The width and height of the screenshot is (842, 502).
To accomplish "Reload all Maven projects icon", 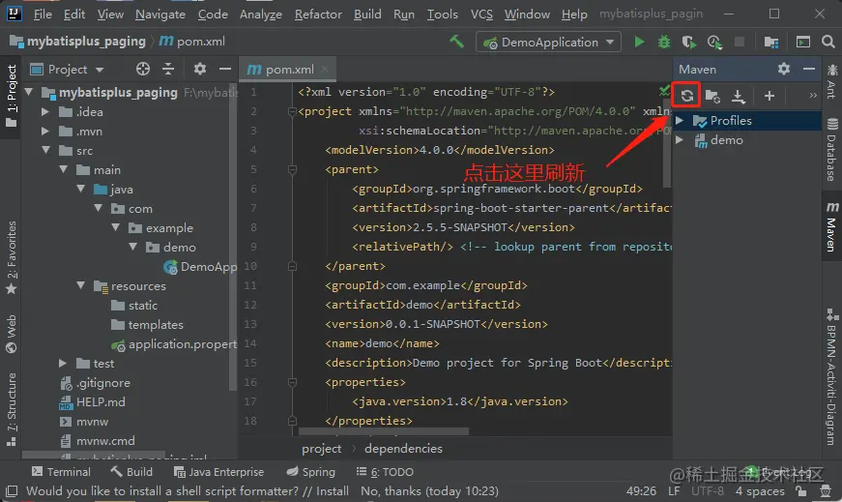I will [686, 96].
